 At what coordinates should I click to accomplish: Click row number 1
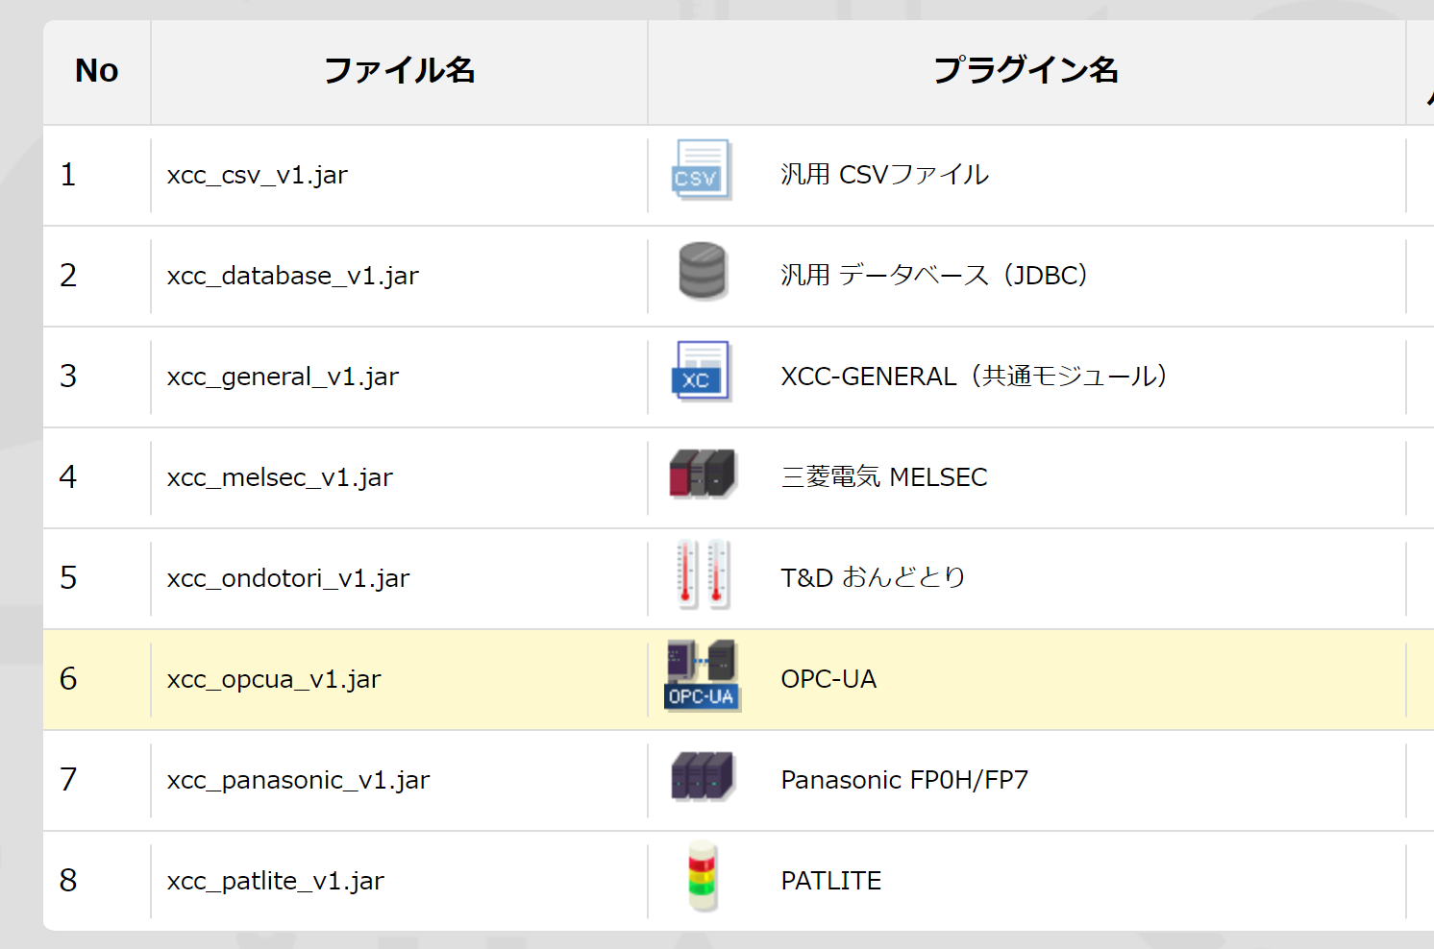click(x=67, y=175)
